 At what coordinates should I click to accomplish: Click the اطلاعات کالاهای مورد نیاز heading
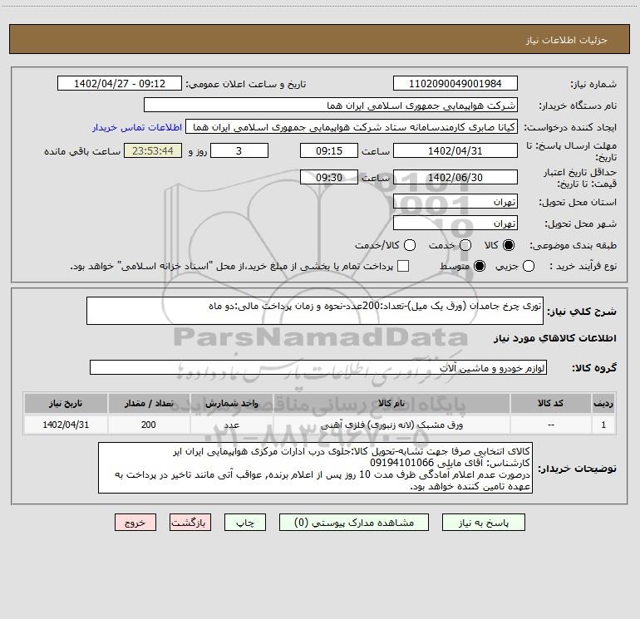(555, 338)
